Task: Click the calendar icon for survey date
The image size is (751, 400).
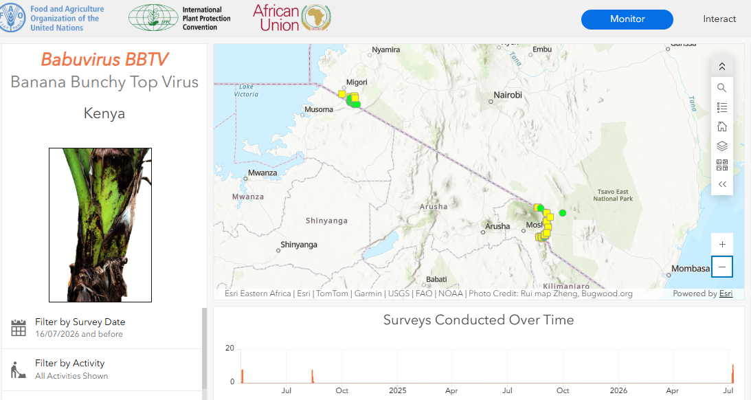Action: tap(18, 328)
